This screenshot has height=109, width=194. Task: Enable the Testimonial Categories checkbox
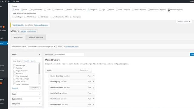click(x=149, y=10)
